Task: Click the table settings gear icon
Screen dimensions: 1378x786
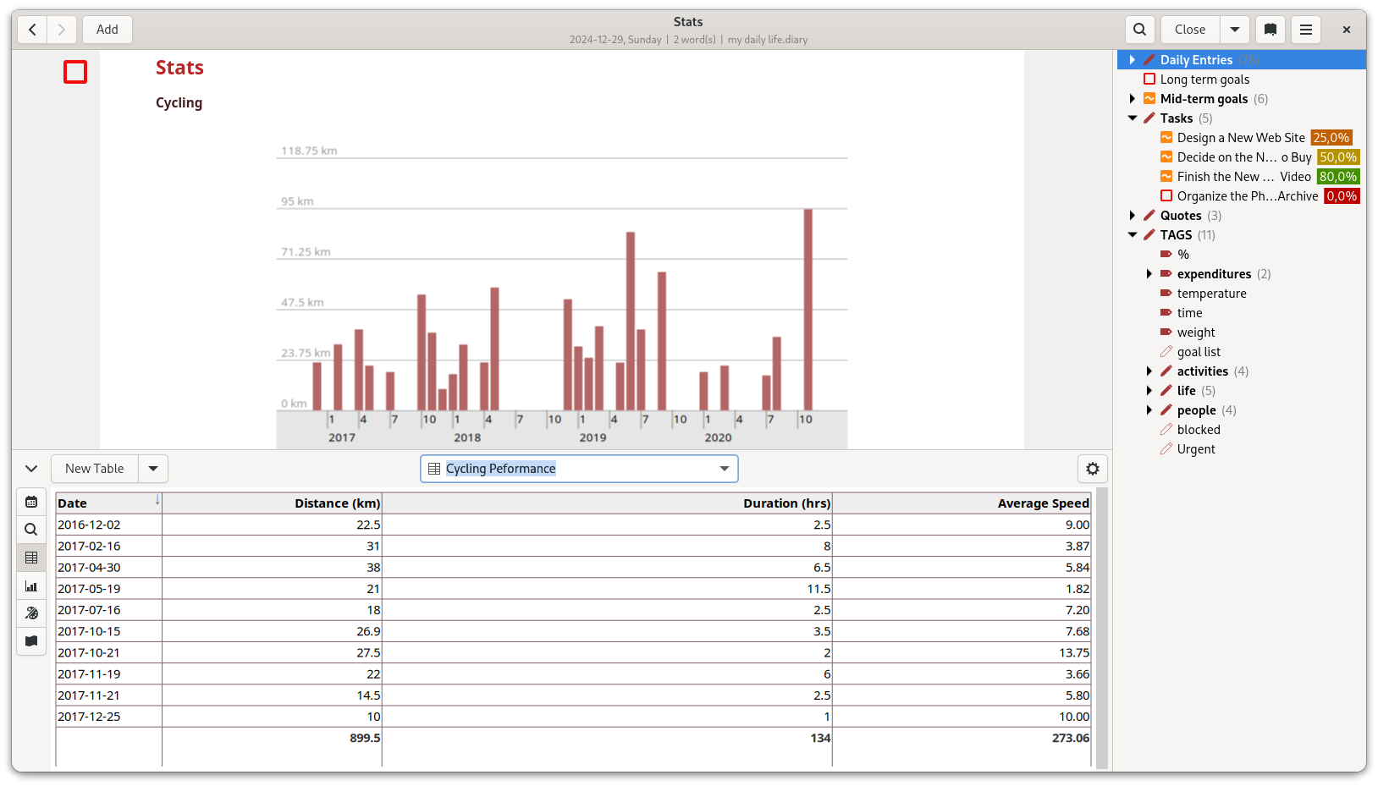Action: [1092, 469]
